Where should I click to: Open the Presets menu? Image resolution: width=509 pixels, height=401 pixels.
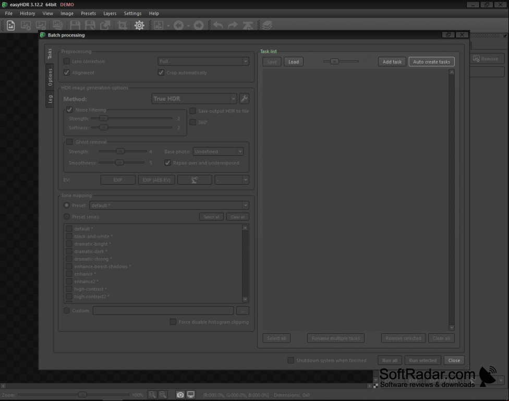(x=88, y=14)
